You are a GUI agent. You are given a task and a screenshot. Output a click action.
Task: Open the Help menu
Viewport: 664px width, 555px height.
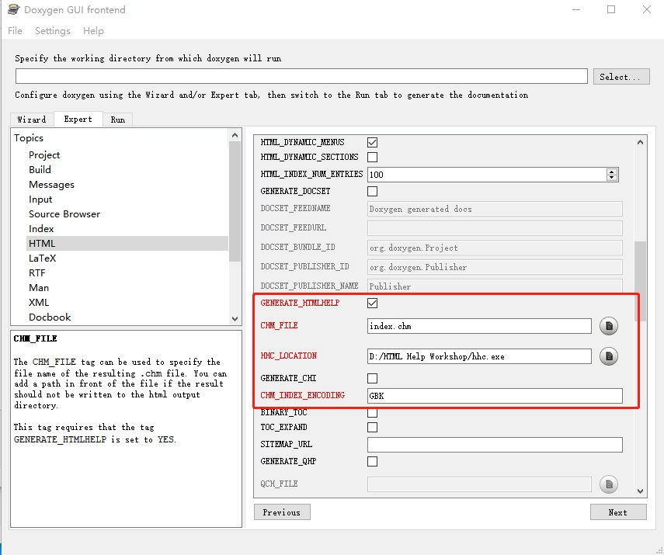click(x=93, y=31)
